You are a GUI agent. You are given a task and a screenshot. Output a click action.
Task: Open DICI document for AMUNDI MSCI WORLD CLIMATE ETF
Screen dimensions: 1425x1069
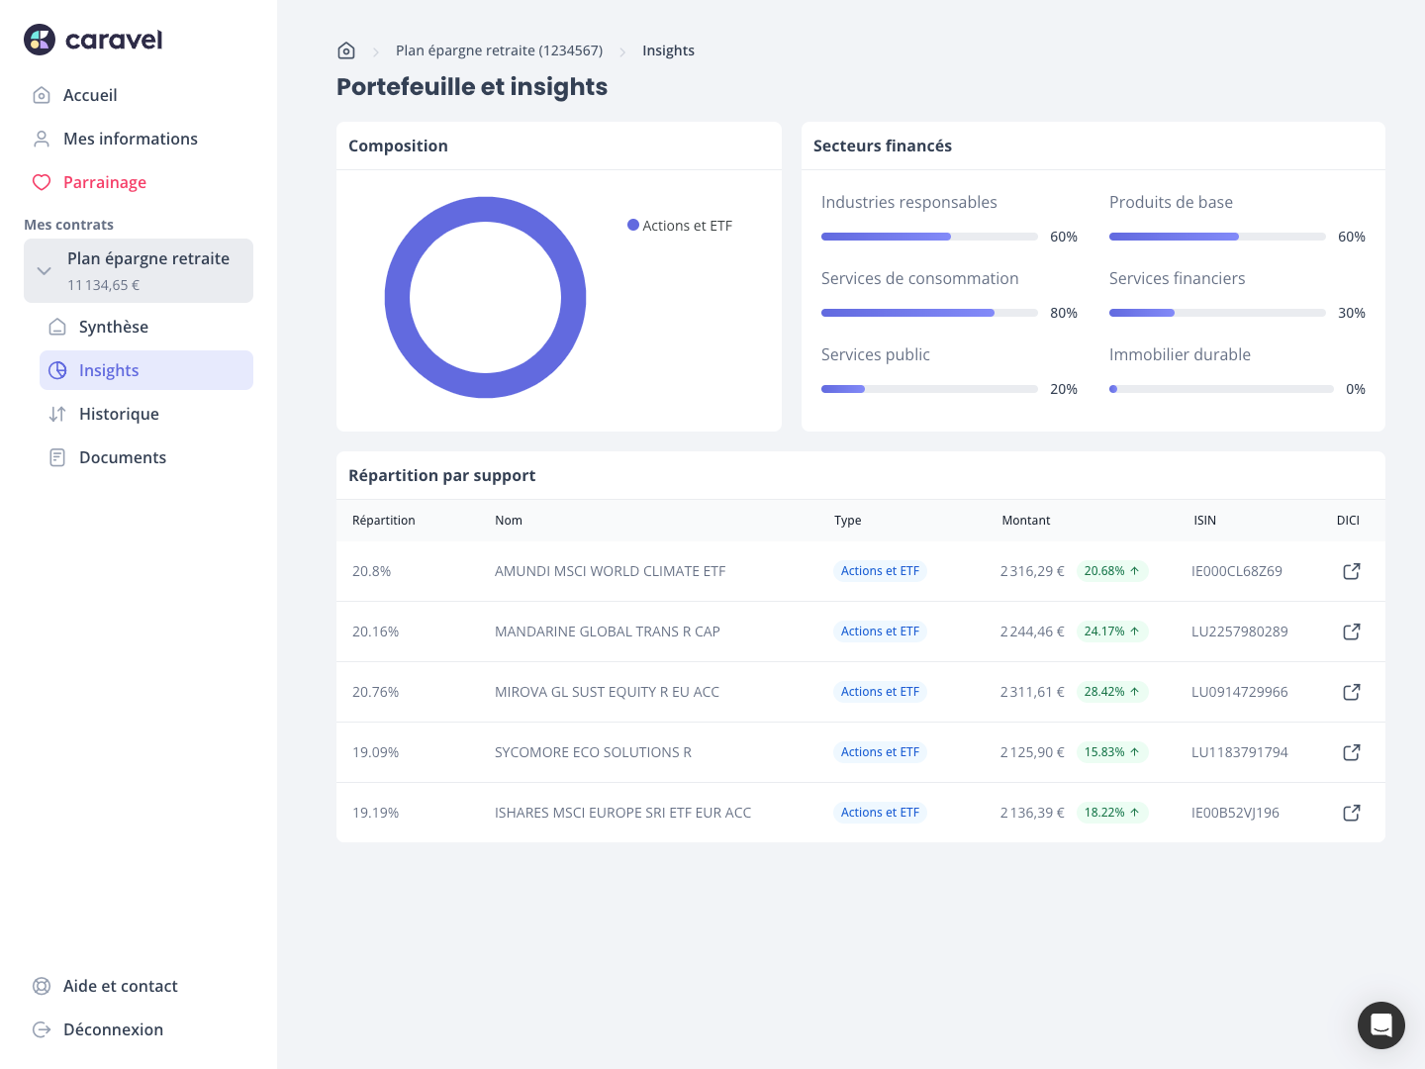(1352, 571)
